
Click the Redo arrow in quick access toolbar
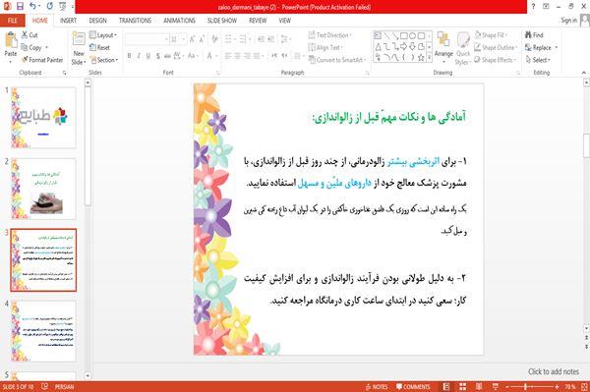[x=50, y=7]
